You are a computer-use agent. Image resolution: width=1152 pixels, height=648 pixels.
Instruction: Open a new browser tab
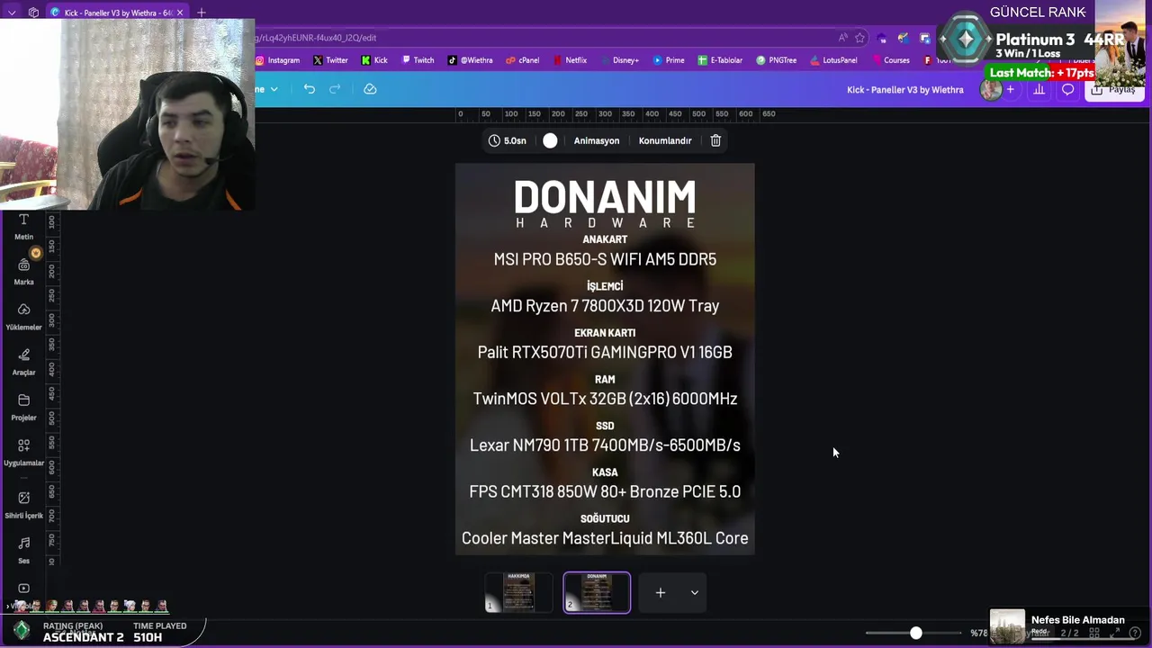pyautogui.click(x=202, y=13)
